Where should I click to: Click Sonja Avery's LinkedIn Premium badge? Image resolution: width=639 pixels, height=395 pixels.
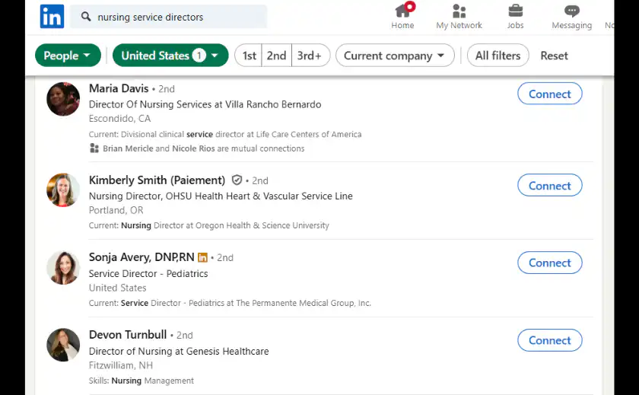click(202, 258)
